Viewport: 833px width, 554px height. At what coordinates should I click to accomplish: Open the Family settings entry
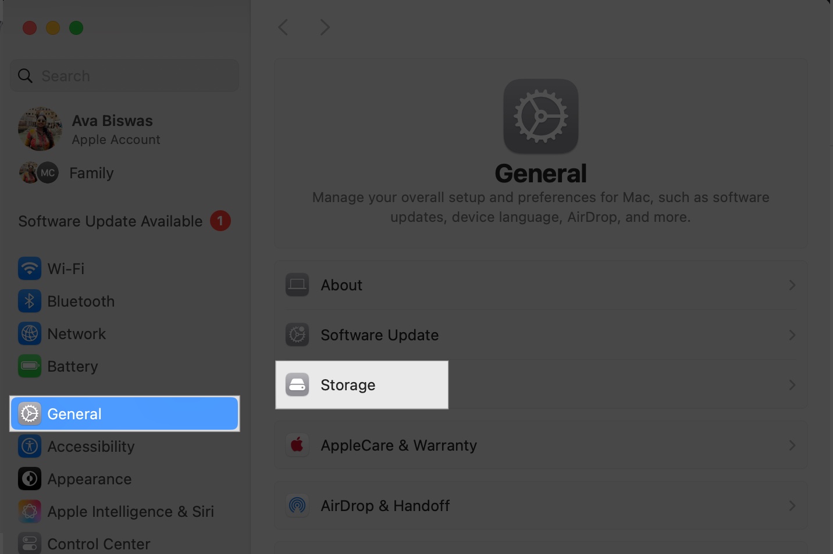coord(91,172)
